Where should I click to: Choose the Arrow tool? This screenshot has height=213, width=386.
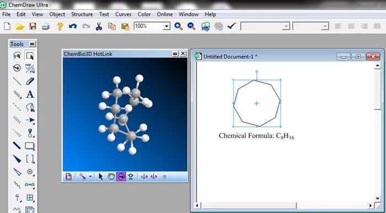pos(30,120)
